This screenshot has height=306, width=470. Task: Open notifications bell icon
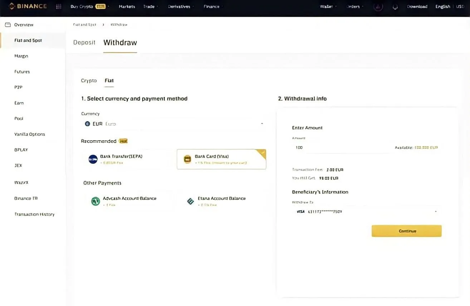(395, 7)
